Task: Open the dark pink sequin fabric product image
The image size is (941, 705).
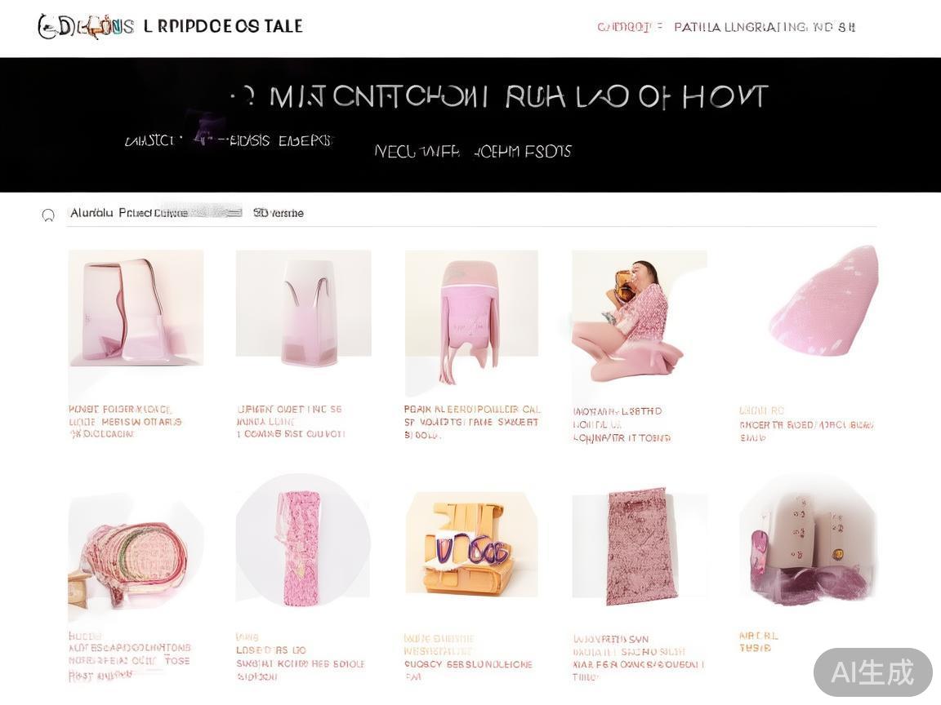Action: [639, 546]
